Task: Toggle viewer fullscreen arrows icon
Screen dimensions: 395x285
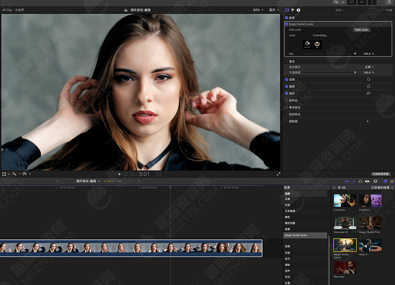Action: [x=278, y=174]
